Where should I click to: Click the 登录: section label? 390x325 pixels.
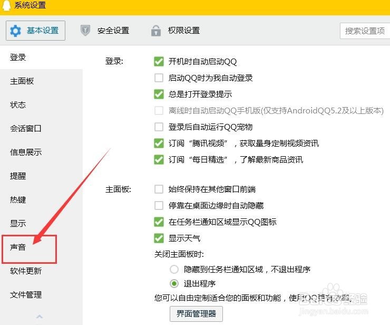(114, 61)
